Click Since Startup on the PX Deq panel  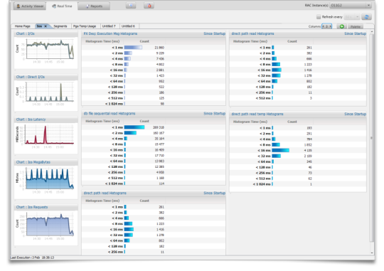point(214,34)
